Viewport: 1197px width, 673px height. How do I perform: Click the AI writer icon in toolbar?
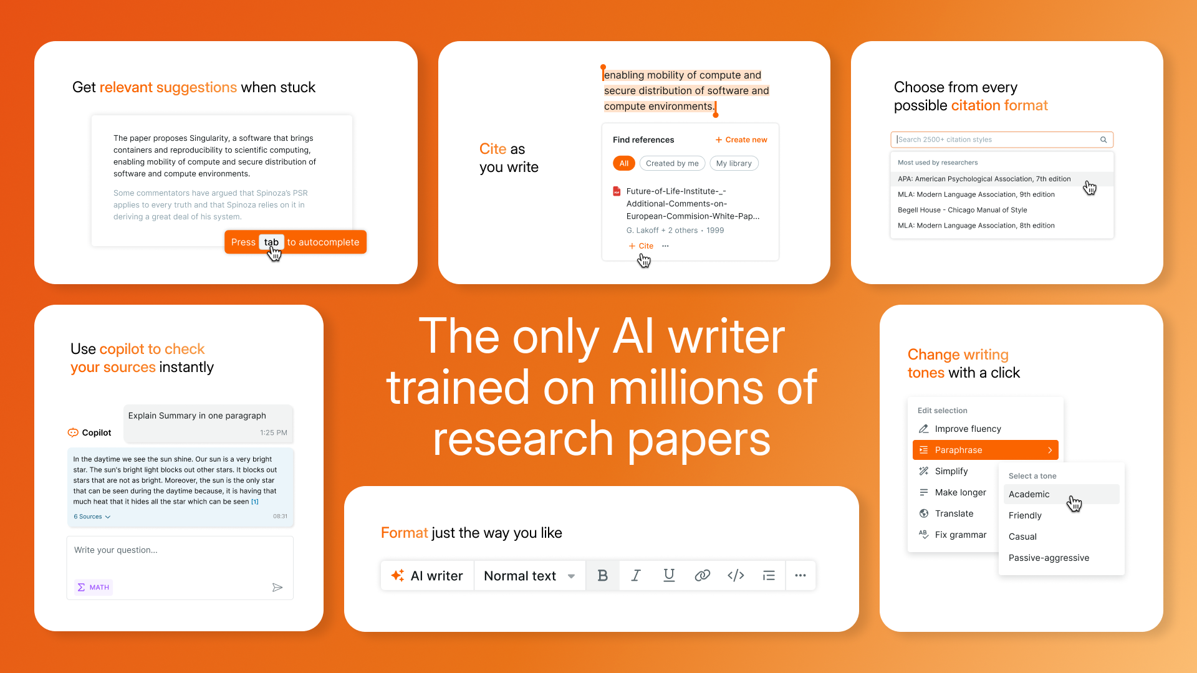click(x=398, y=575)
